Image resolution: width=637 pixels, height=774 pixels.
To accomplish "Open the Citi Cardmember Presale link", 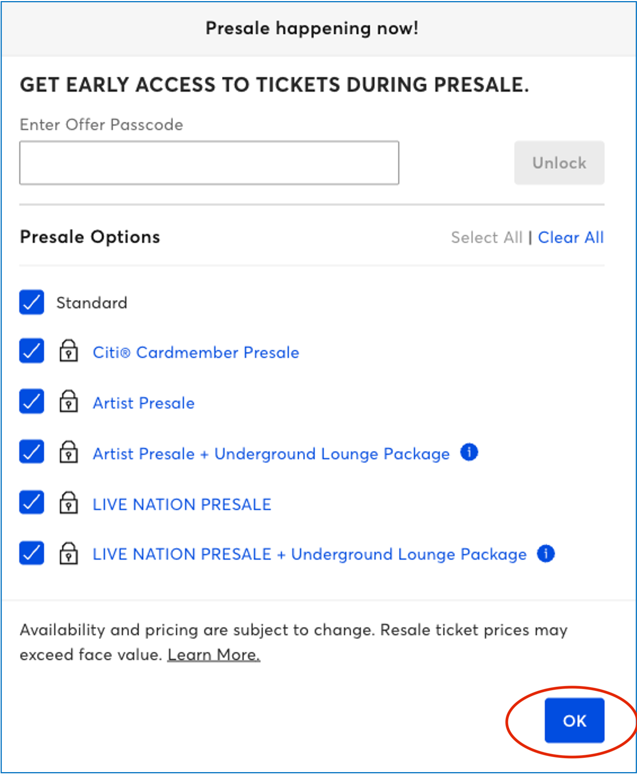I will (196, 352).
